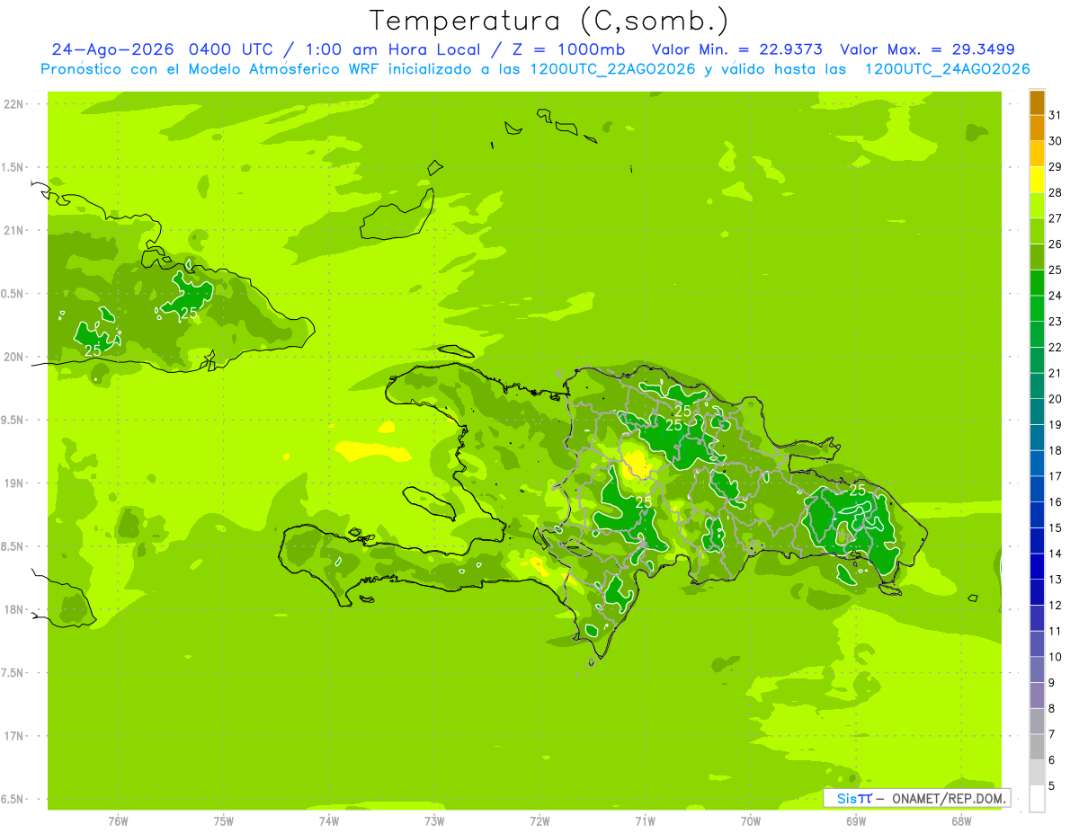
Task: Click the 25 contour label over eastern Cuba
Action: click(189, 314)
